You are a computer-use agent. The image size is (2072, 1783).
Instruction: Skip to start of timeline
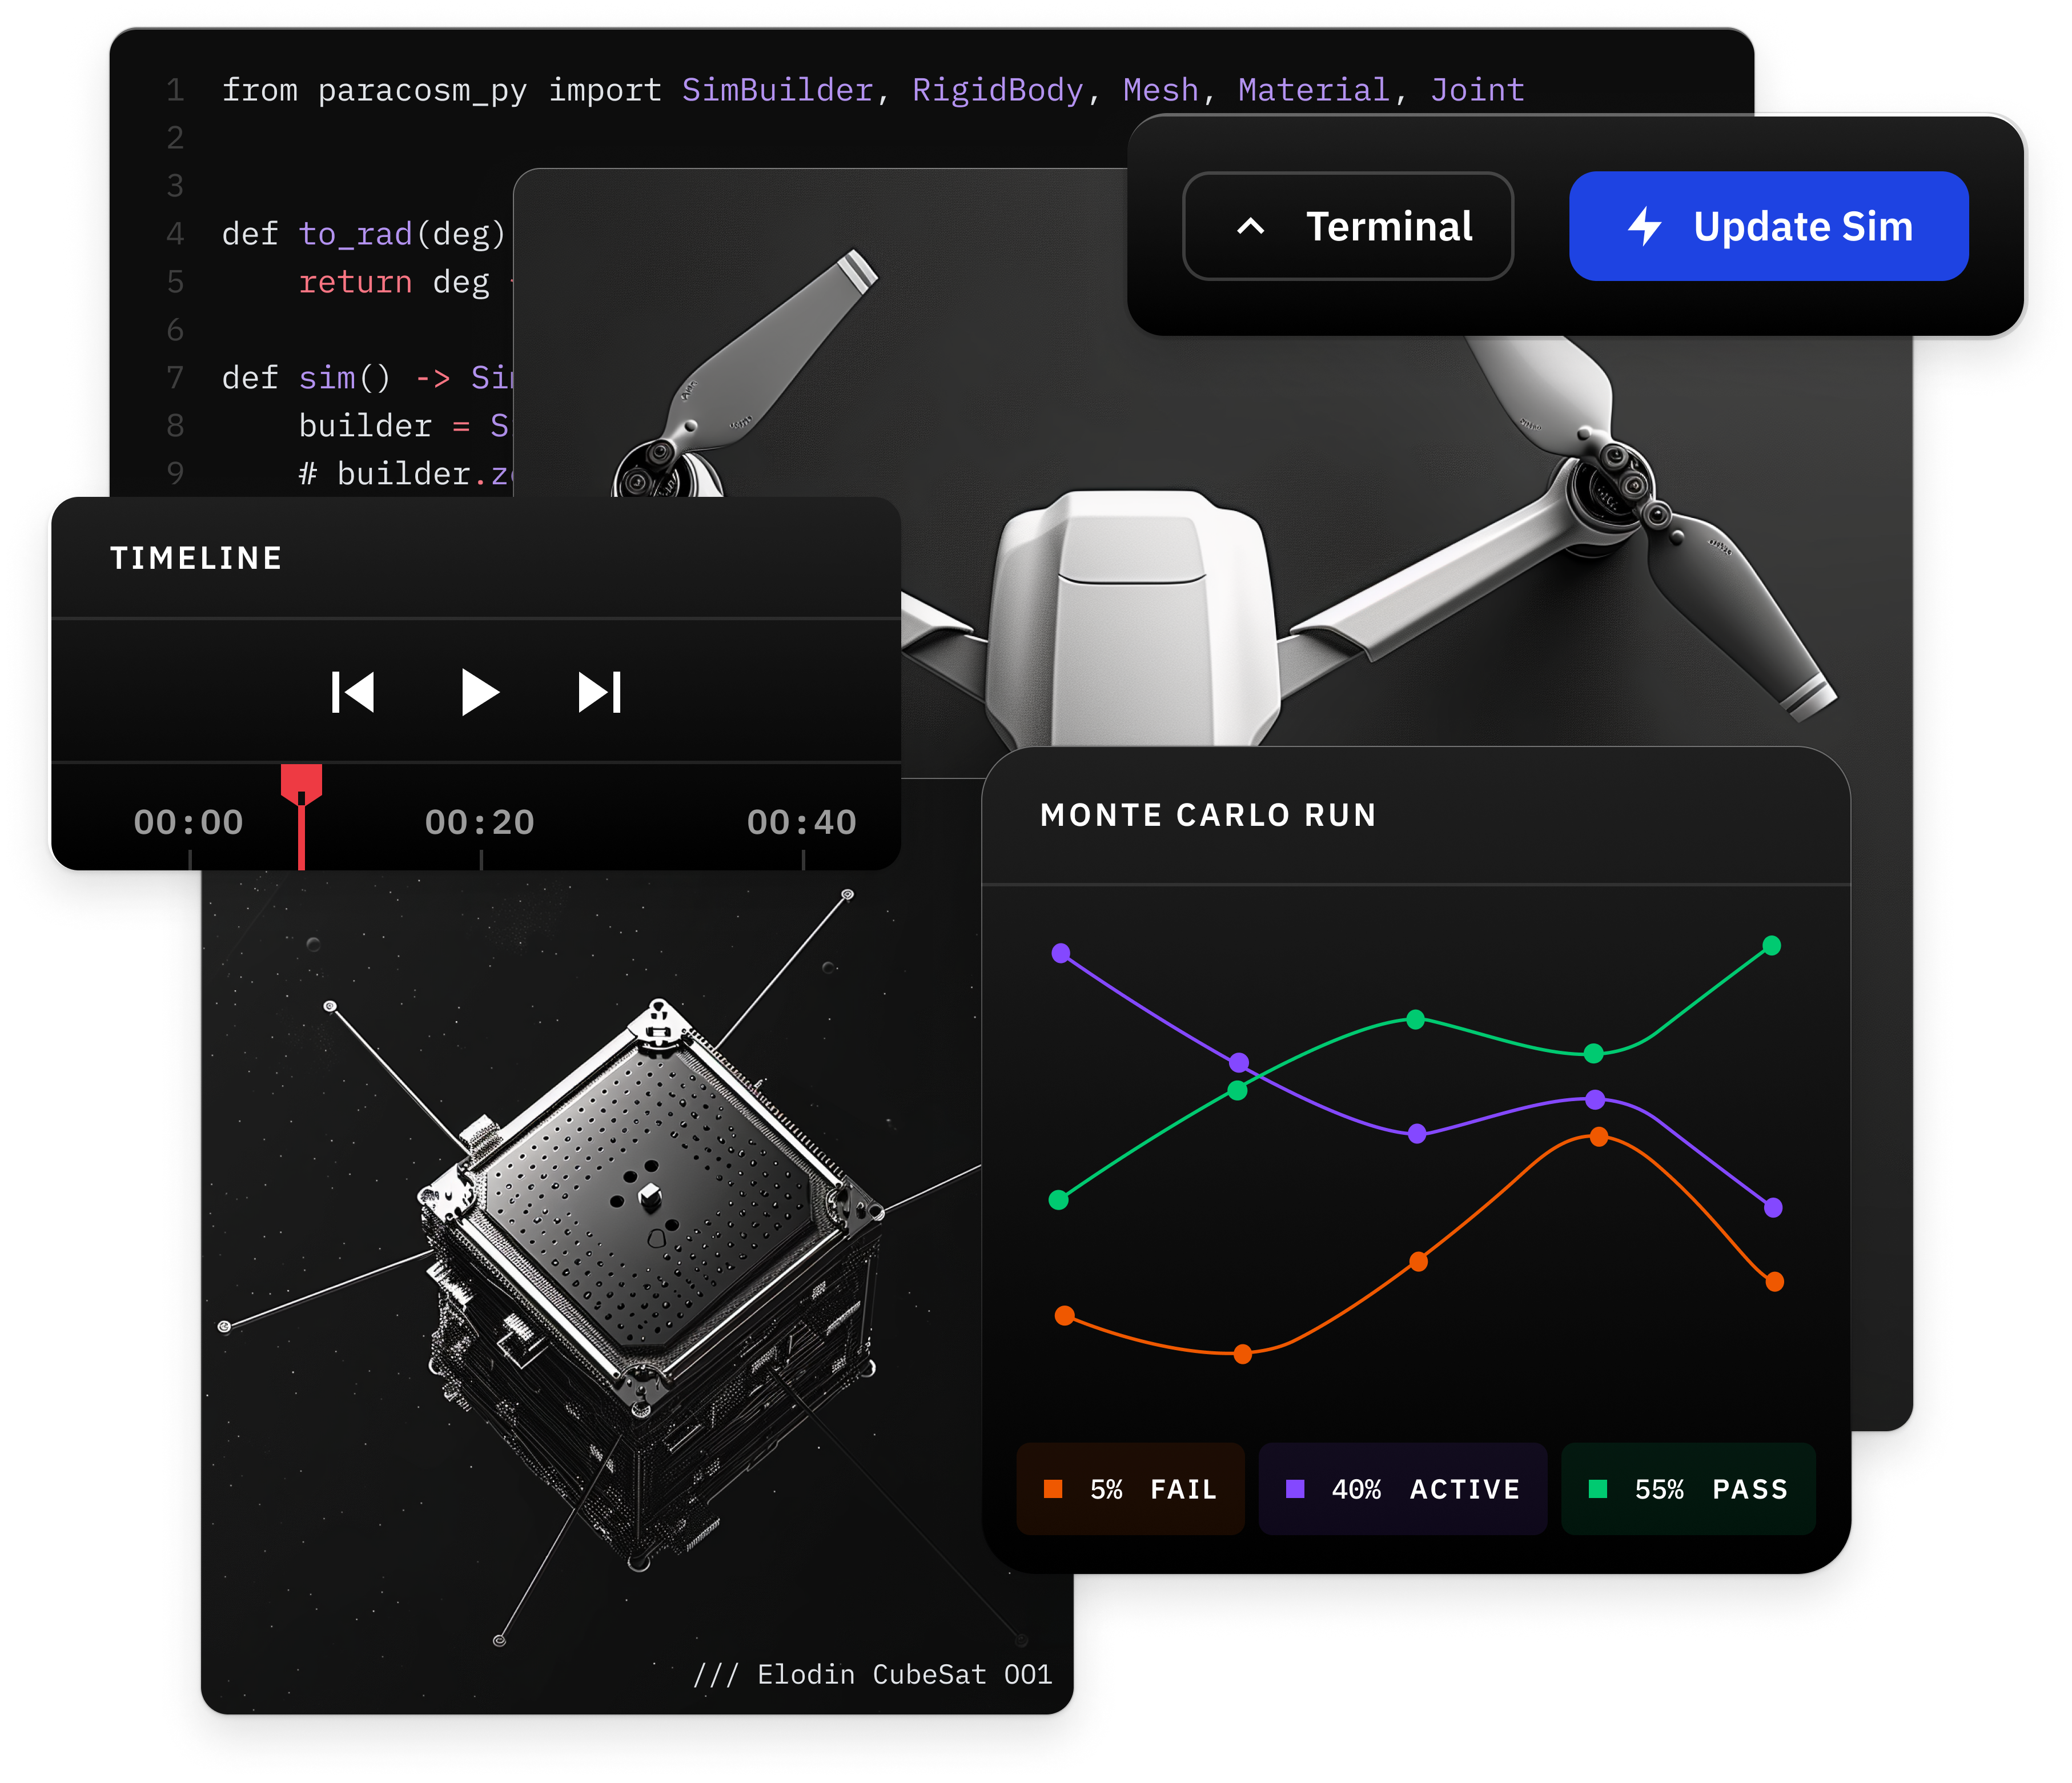point(353,692)
